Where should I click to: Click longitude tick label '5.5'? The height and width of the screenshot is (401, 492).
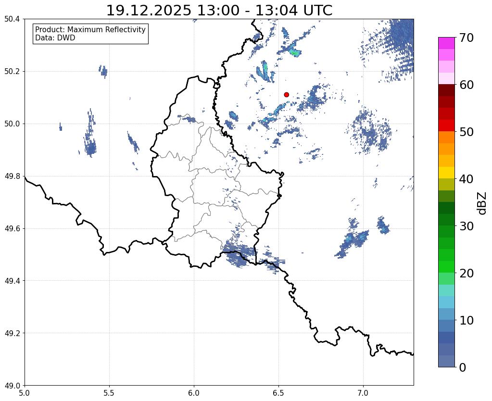coord(109,393)
